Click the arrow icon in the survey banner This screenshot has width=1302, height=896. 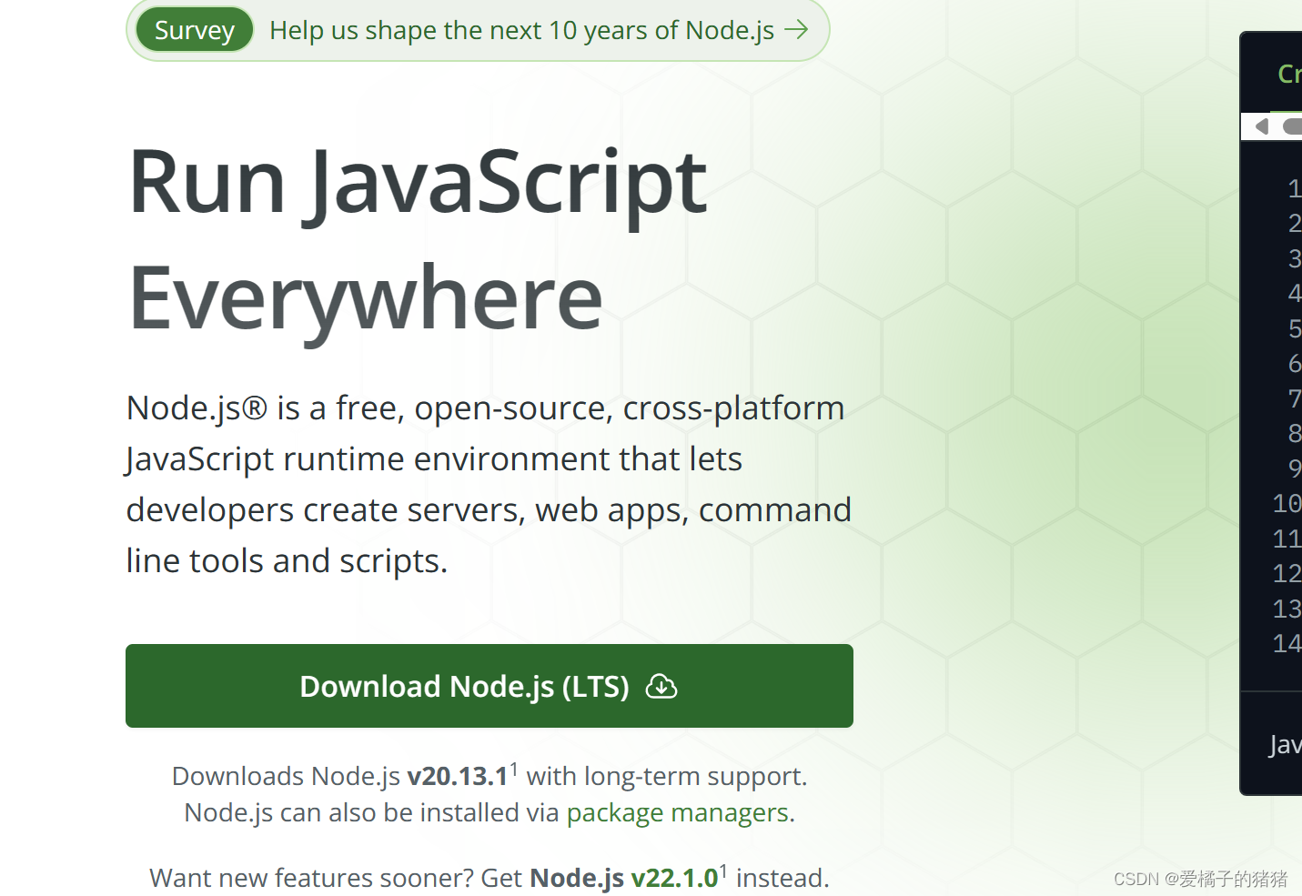click(795, 30)
